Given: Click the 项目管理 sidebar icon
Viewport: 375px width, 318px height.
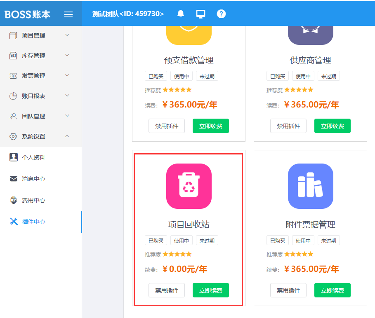Looking at the screenshot, I should point(13,35).
